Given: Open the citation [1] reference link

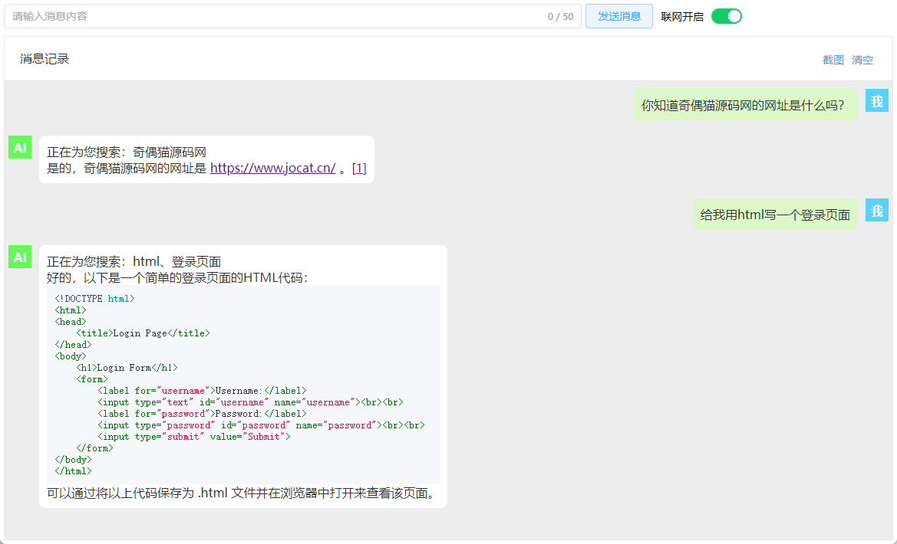Looking at the screenshot, I should 359,168.
